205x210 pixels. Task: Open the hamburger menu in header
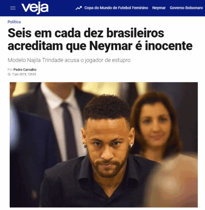pyautogui.click(x=13, y=8)
